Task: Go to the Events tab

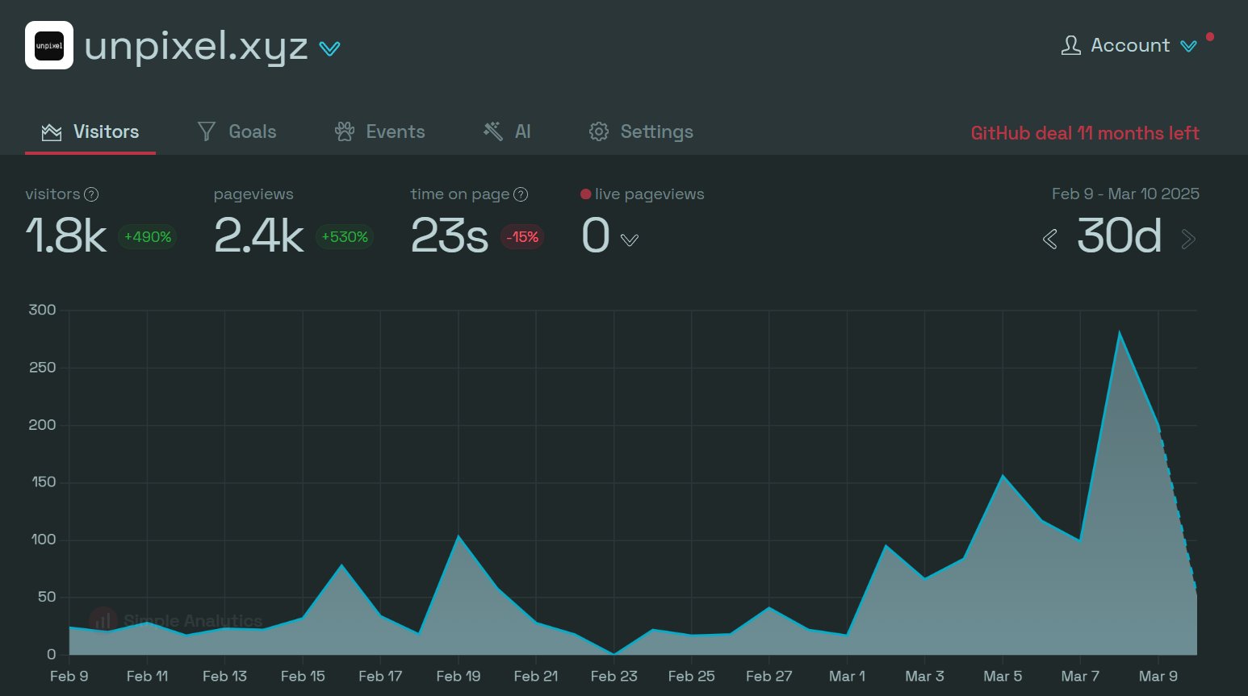Action: (x=379, y=131)
